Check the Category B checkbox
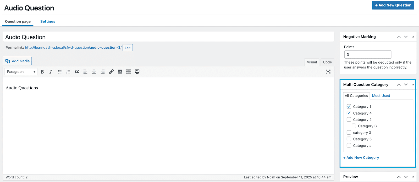This screenshot has width=419, height=182. click(x=354, y=126)
